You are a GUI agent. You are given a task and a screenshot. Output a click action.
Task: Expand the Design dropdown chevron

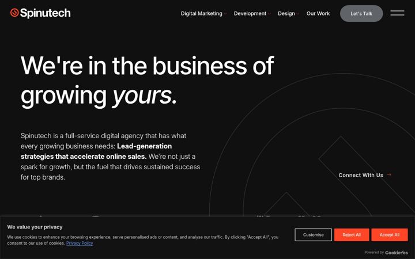298,14
